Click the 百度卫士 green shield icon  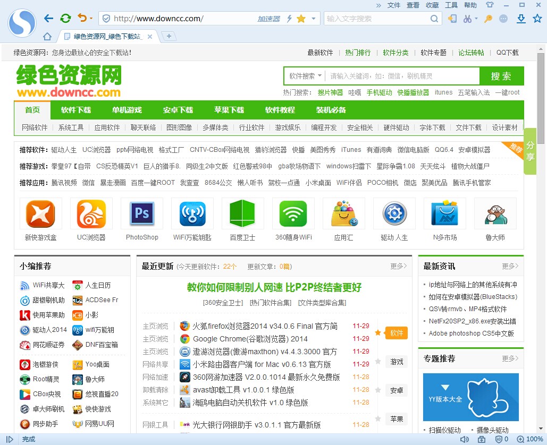point(242,213)
